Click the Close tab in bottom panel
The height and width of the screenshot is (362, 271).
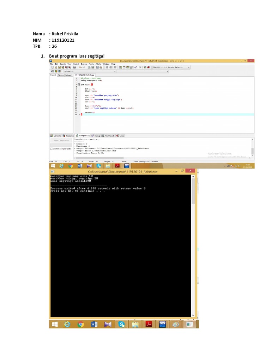[120, 136]
